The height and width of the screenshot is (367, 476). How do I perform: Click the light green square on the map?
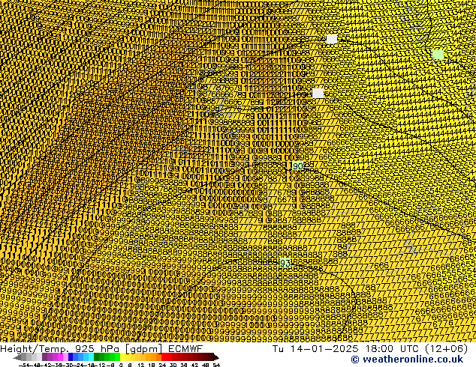pyautogui.click(x=438, y=55)
